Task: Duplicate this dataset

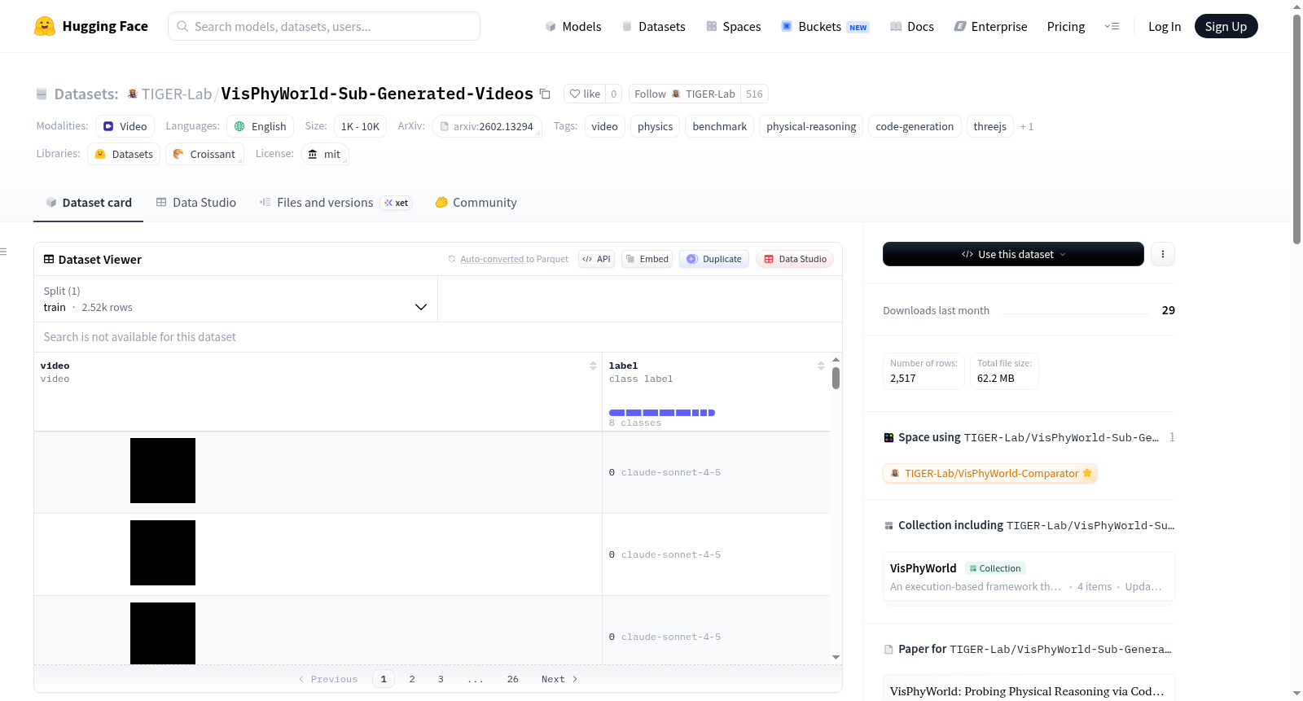Action: [714, 259]
